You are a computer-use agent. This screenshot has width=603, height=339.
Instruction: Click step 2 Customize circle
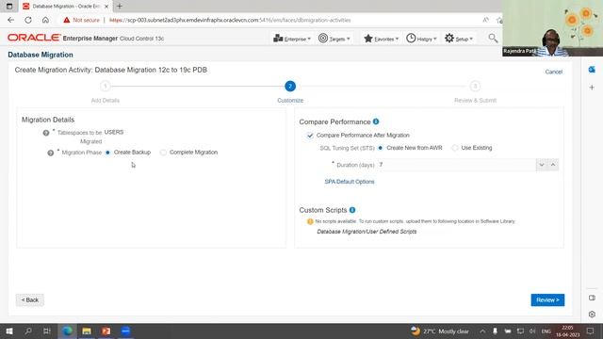[290, 86]
